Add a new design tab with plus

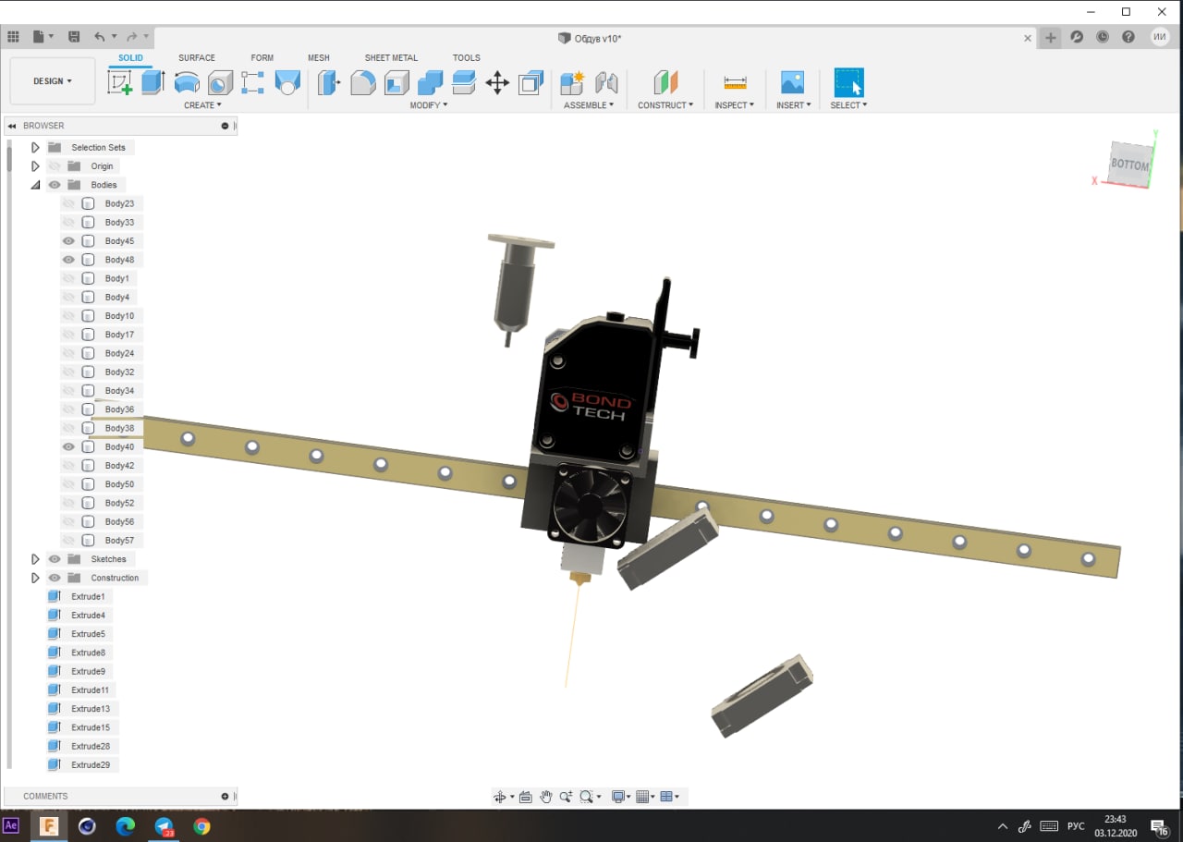click(1051, 38)
